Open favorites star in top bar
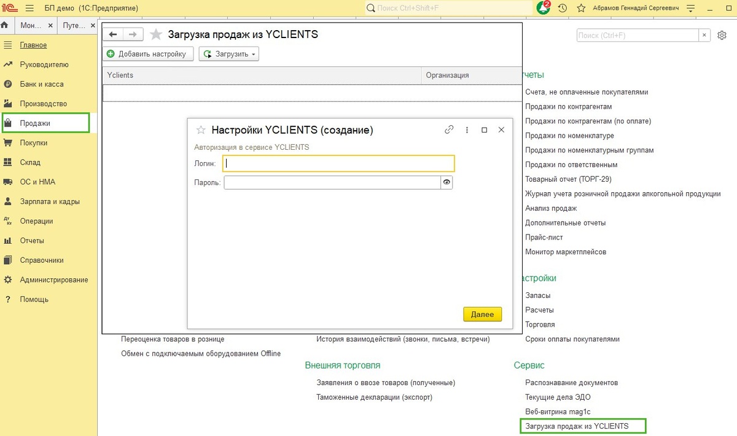737x436 pixels. coord(581,9)
